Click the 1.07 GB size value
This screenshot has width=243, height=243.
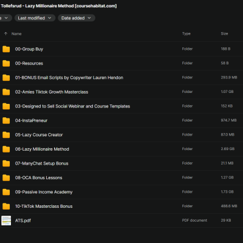point(227,92)
